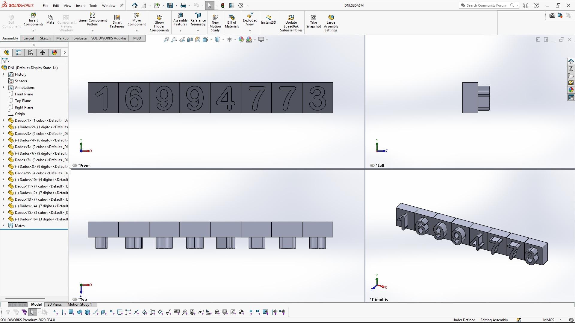Open the Home welcome icon

[x=135, y=5]
